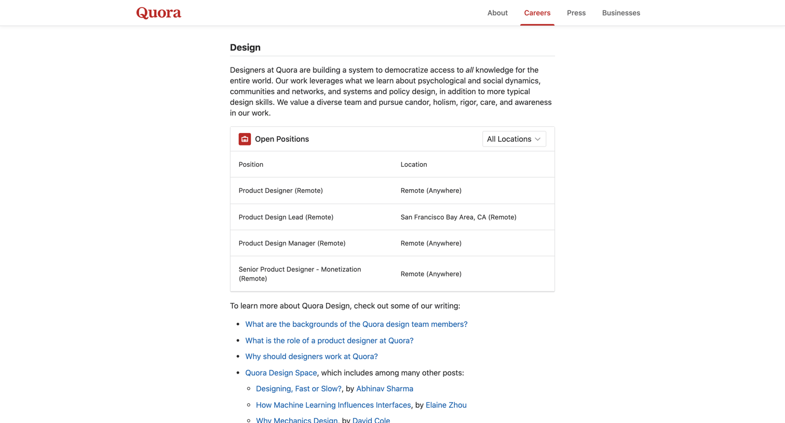Click the Position column header
Image resolution: width=785 pixels, height=423 pixels.
click(251, 164)
